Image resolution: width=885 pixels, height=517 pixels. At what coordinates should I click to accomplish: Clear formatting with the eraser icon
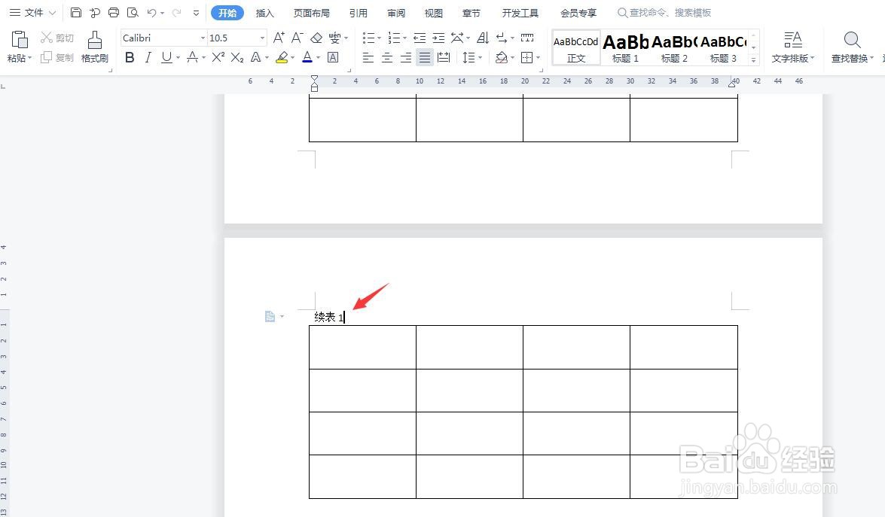(x=316, y=38)
